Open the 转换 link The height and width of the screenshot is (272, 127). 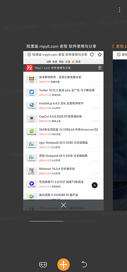(x=55, y=62)
